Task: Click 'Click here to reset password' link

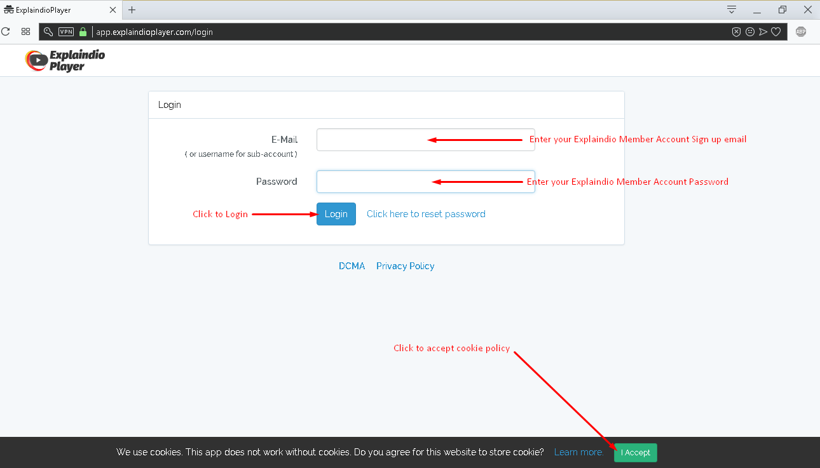Action: pos(426,214)
